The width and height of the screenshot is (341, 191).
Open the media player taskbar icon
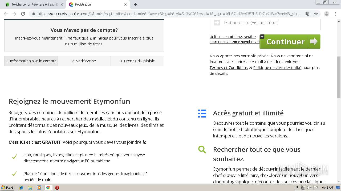pos(39,188)
